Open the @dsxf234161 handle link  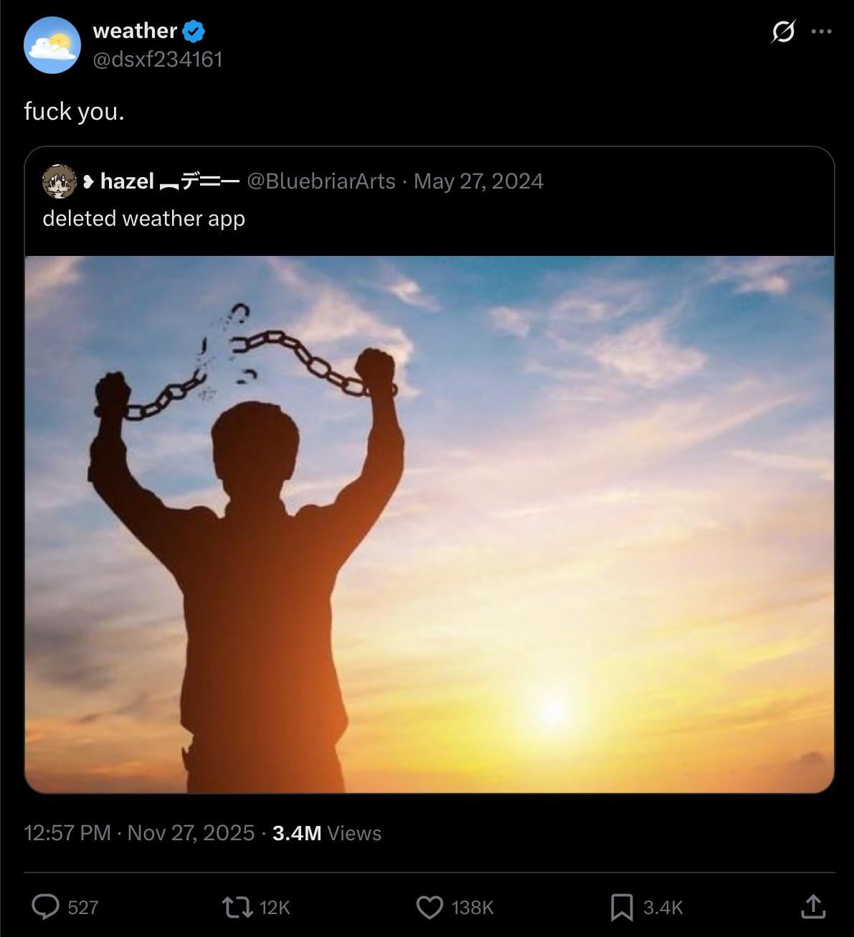click(x=158, y=60)
